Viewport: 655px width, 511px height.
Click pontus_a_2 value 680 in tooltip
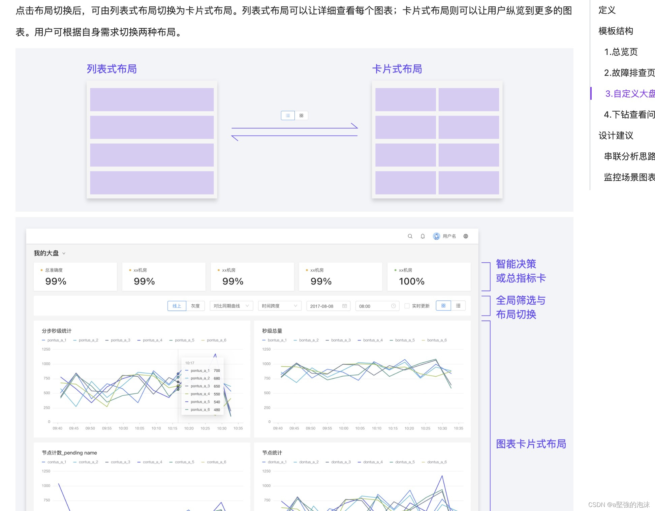coord(217,378)
